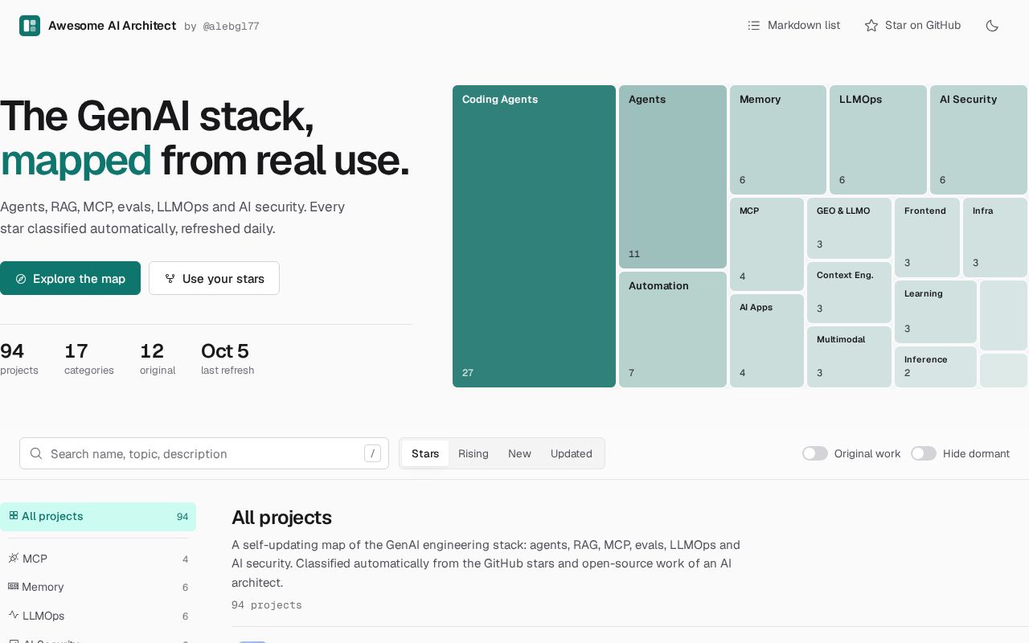Select the Frontend treemap tile
The image size is (1029, 643).
point(927,238)
